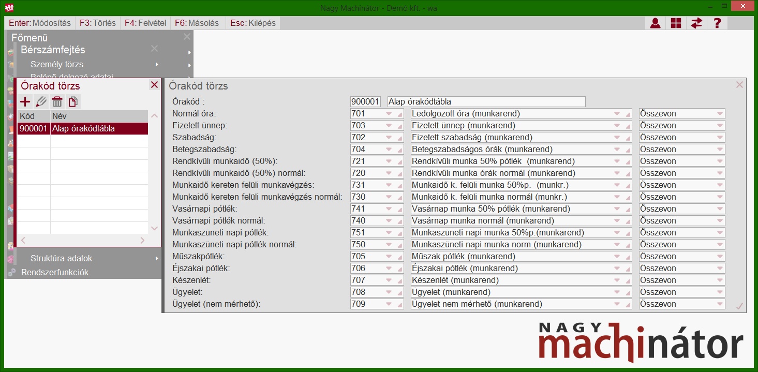
Task: Edit selected record with pencil icon
Action: point(41,101)
